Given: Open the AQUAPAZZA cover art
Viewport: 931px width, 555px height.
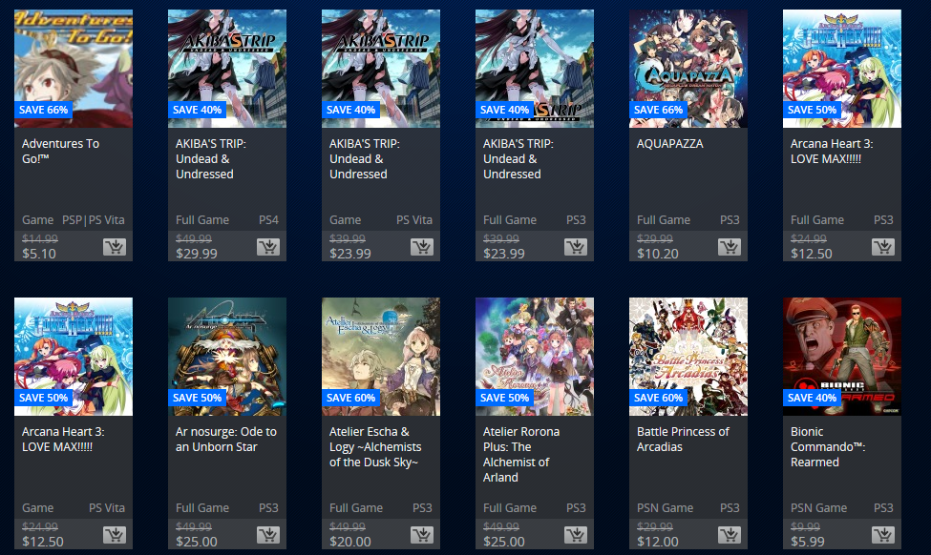Looking at the screenshot, I should pyautogui.click(x=688, y=69).
